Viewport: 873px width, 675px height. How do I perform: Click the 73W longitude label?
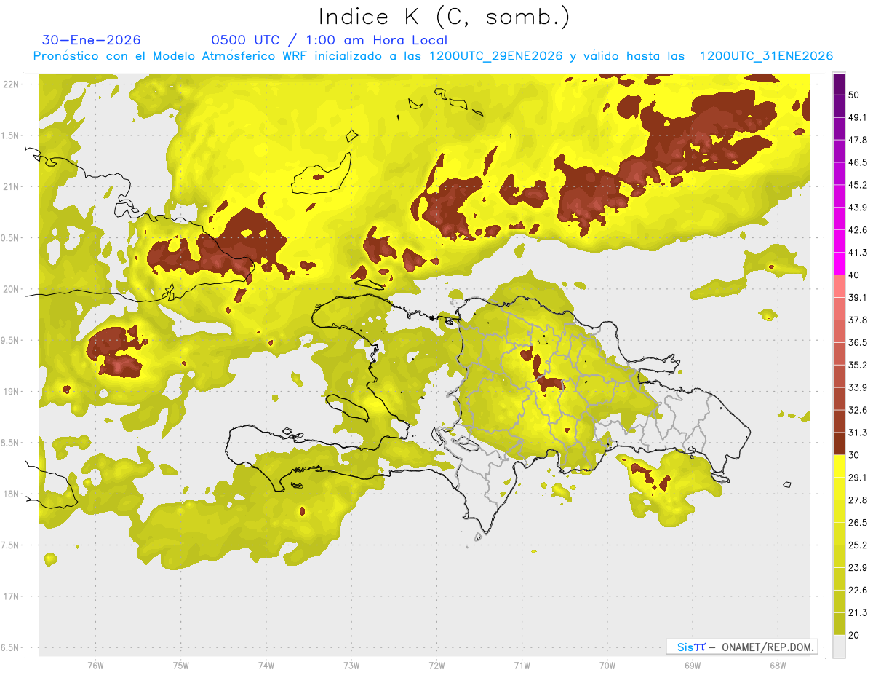click(351, 665)
